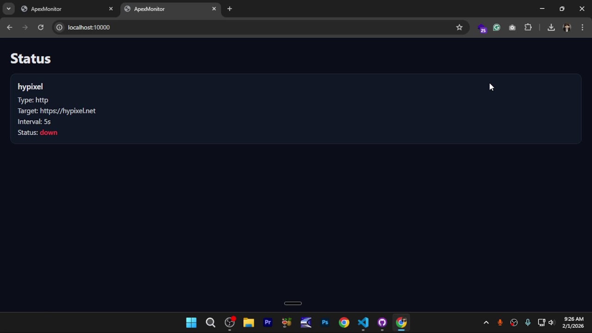Show Chrome downloads
592x333 pixels.
[x=551, y=27]
